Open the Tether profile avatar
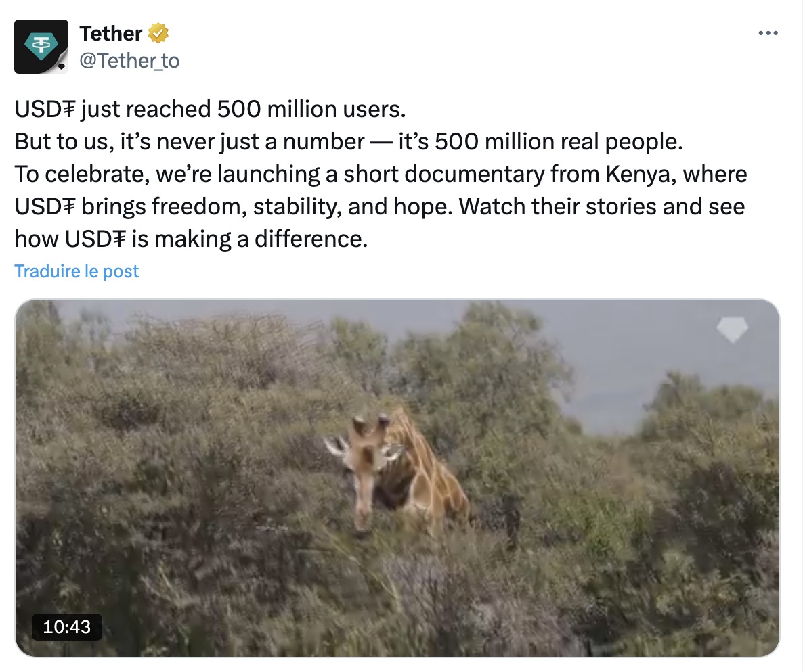 click(41, 46)
